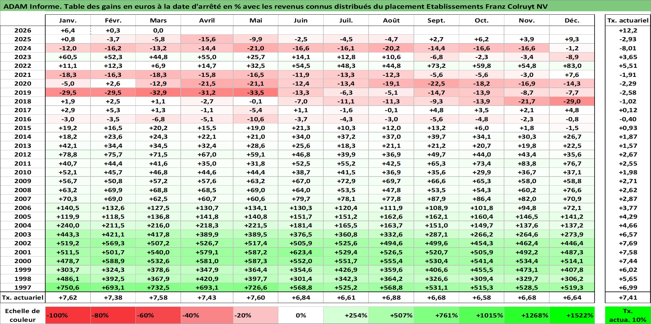Click the +52,1 cell for Janv. 2010
This screenshot has width=651, height=324.
[68, 172]
